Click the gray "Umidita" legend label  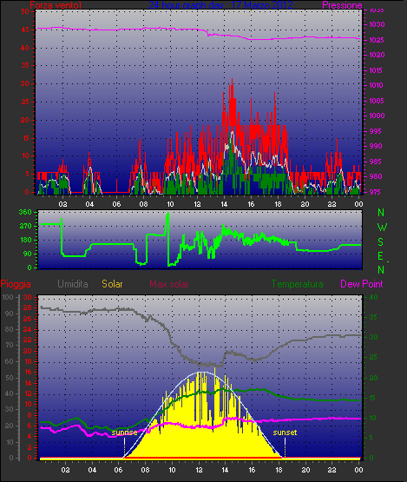click(73, 284)
